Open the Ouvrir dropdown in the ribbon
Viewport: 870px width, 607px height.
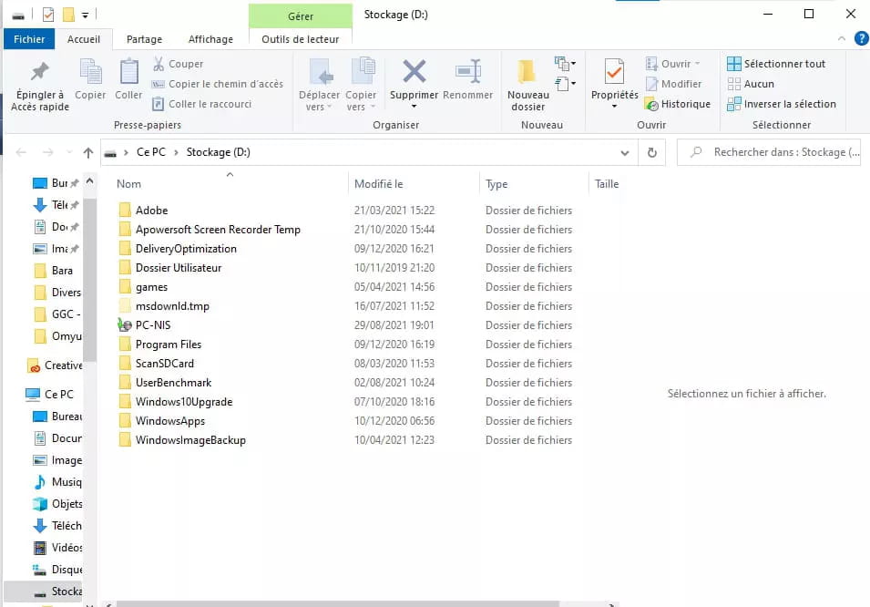tap(698, 64)
